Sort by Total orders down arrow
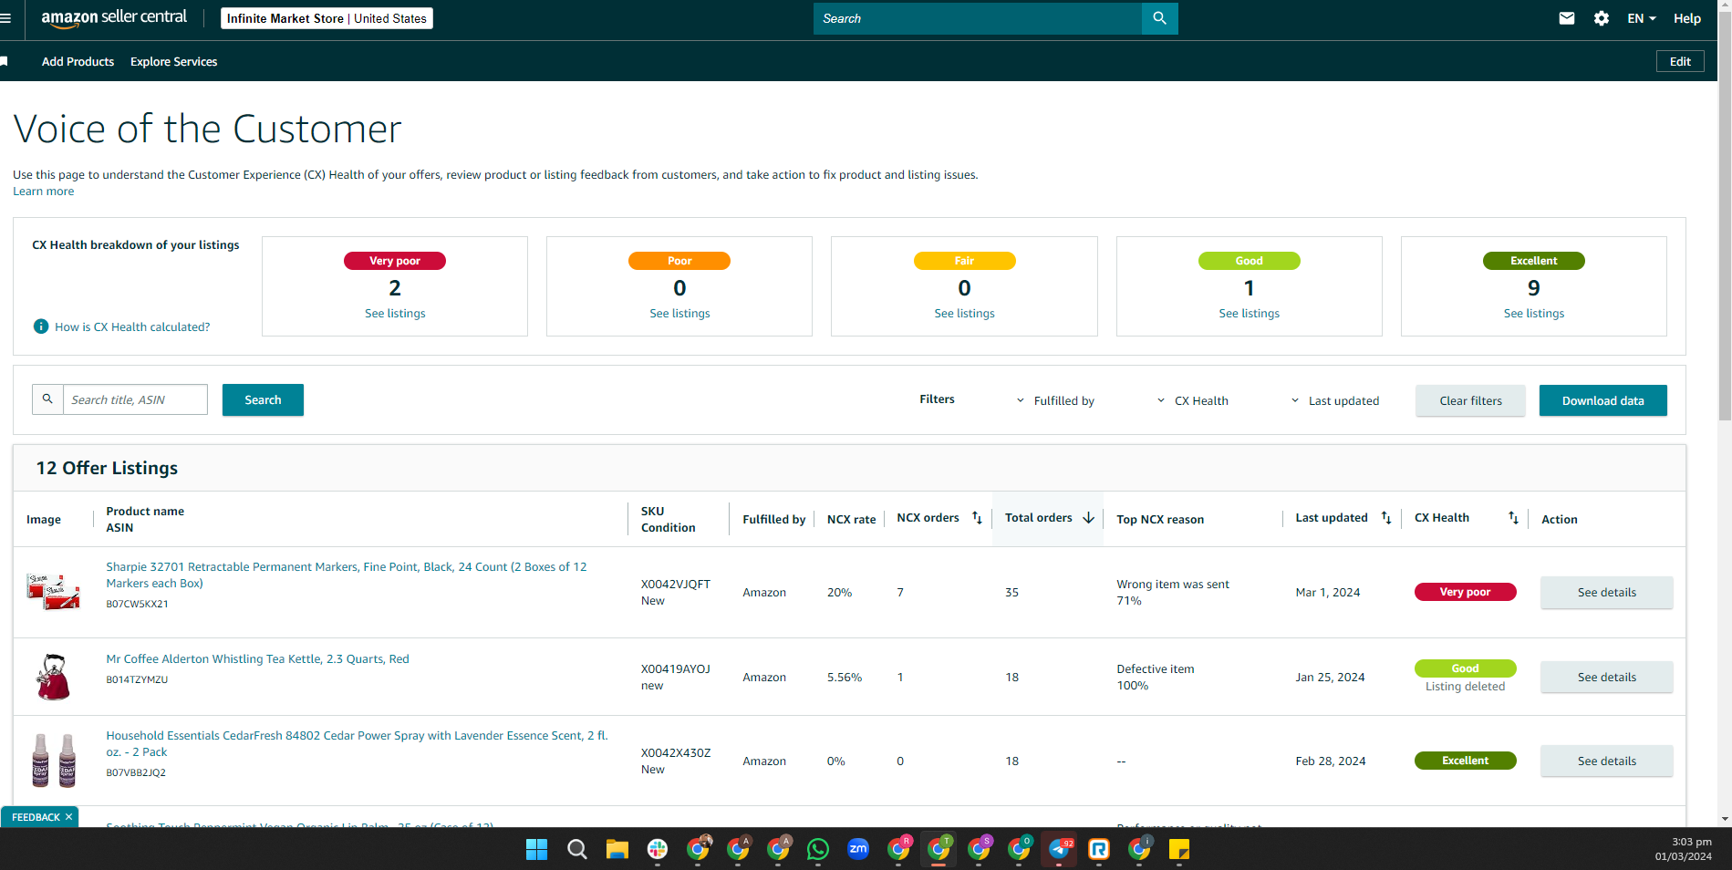Screen dimensions: 1732x870 point(1088,518)
